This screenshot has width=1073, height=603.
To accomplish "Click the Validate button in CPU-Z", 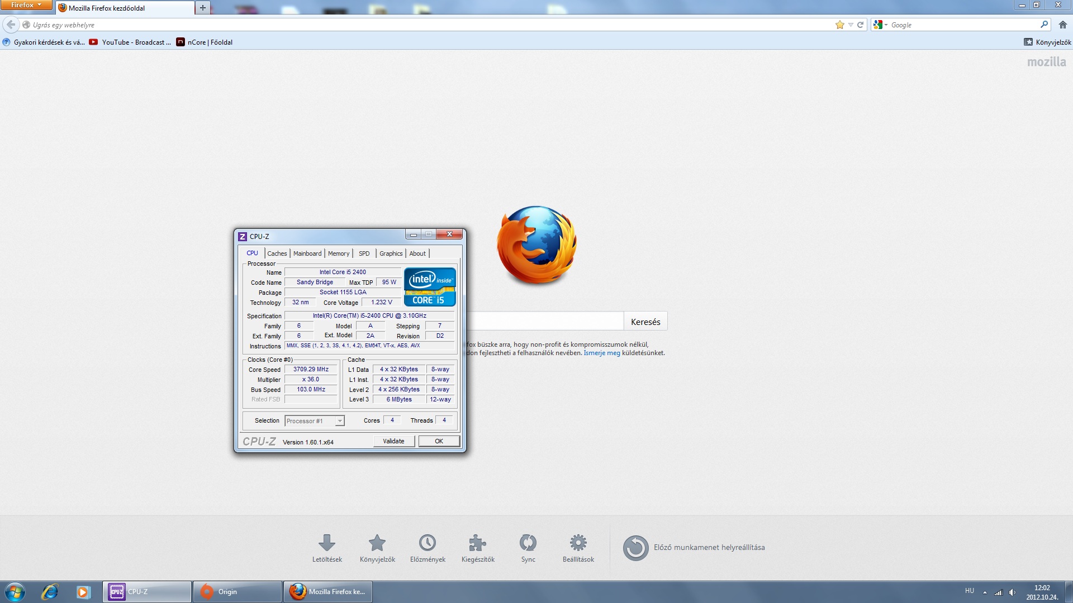I will pyautogui.click(x=394, y=441).
